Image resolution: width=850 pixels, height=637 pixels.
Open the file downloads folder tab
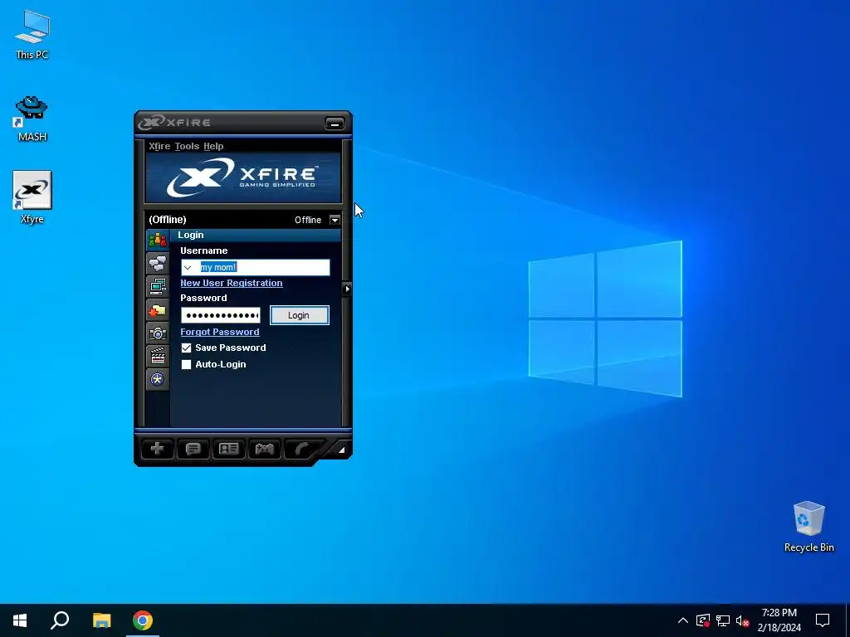click(x=158, y=310)
